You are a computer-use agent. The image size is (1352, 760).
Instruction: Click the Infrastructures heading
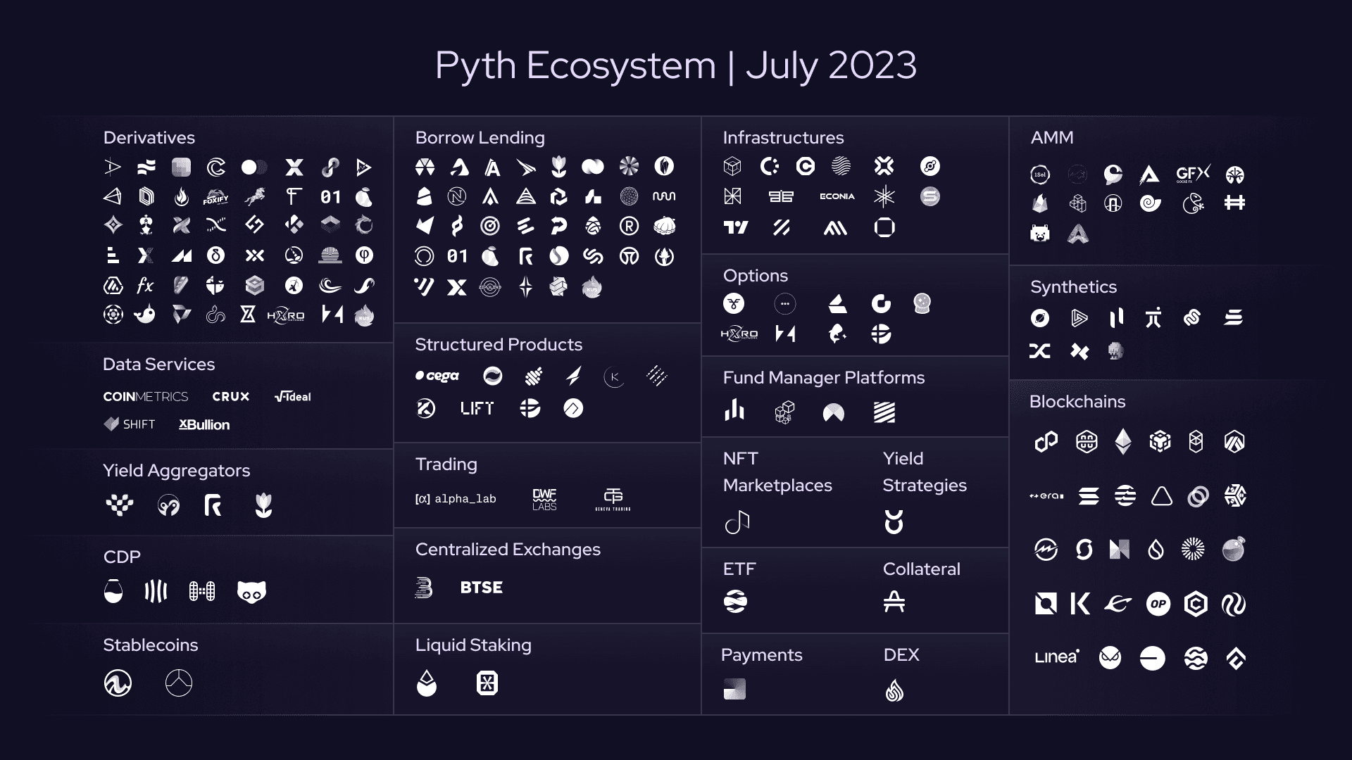coord(783,138)
